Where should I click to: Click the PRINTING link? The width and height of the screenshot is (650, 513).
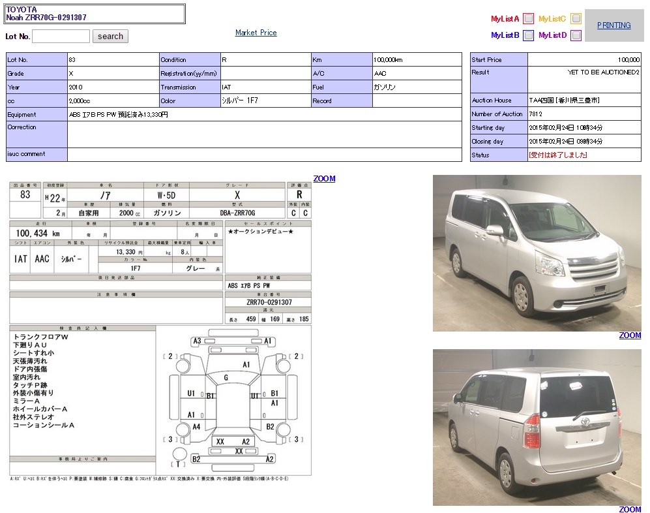613,25
